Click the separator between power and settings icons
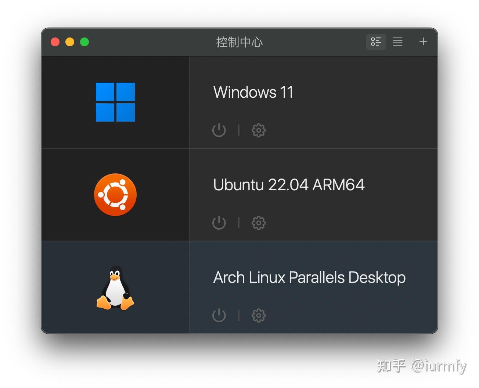This screenshot has width=479, height=388. tap(238, 130)
